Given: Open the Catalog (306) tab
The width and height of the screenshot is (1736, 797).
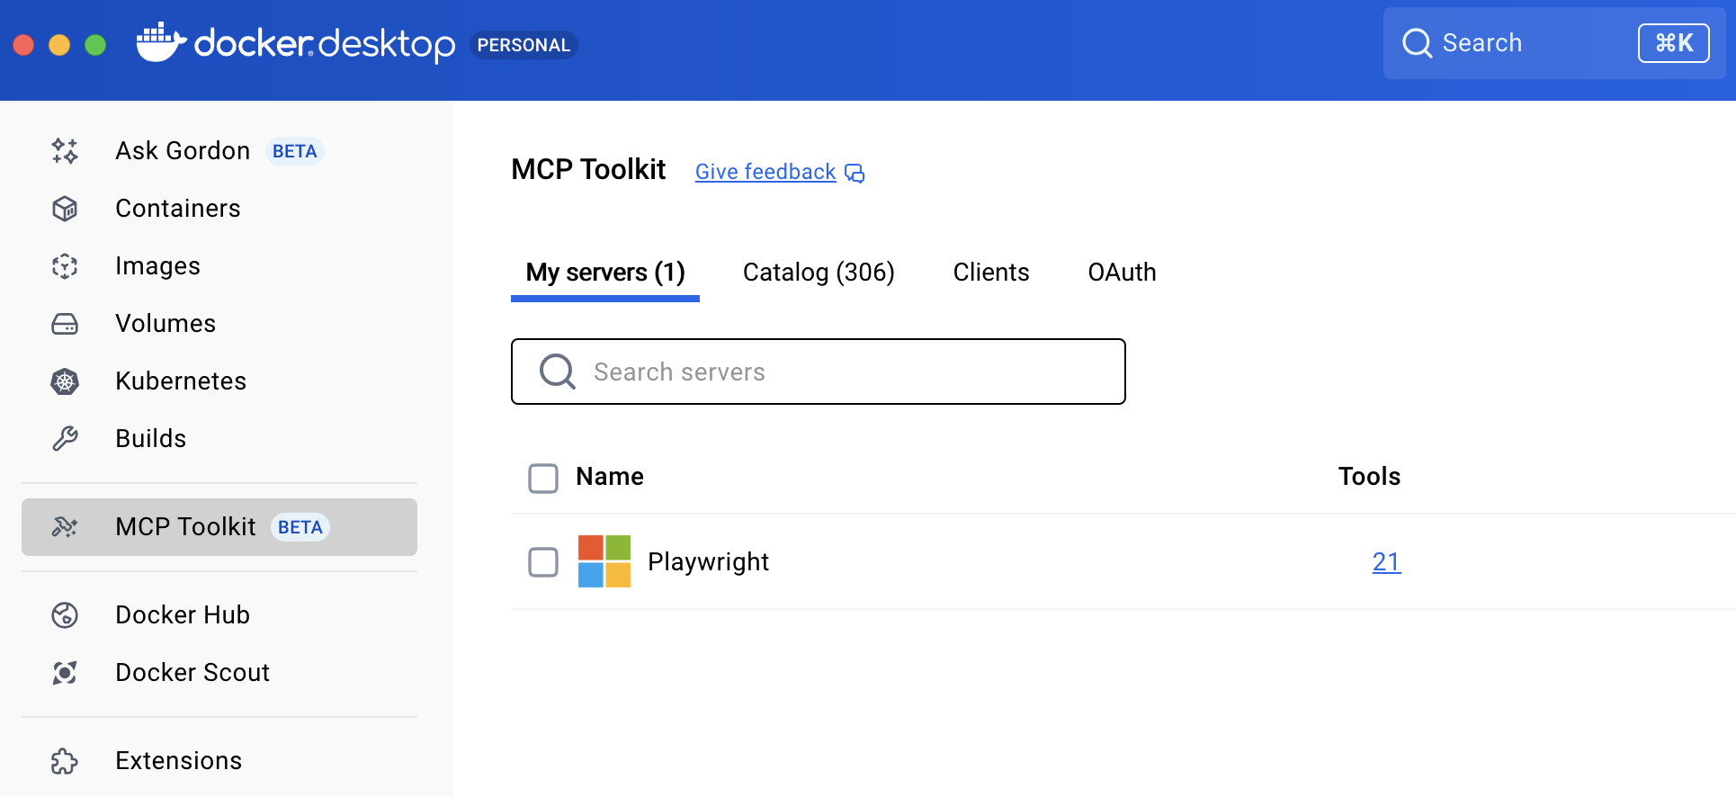Looking at the screenshot, I should [819, 273].
